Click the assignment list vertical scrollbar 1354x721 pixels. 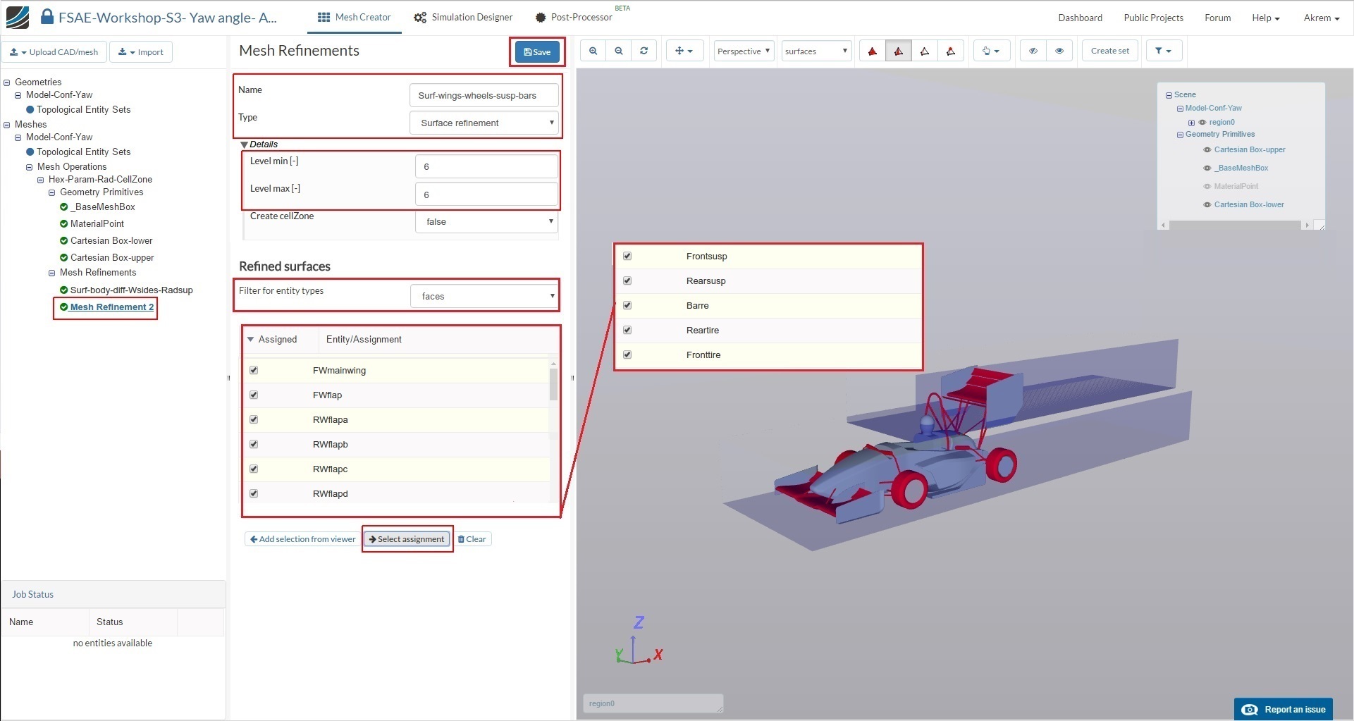553,384
